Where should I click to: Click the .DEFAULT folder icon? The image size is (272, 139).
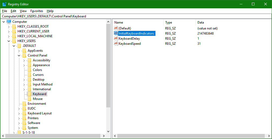(19, 46)
